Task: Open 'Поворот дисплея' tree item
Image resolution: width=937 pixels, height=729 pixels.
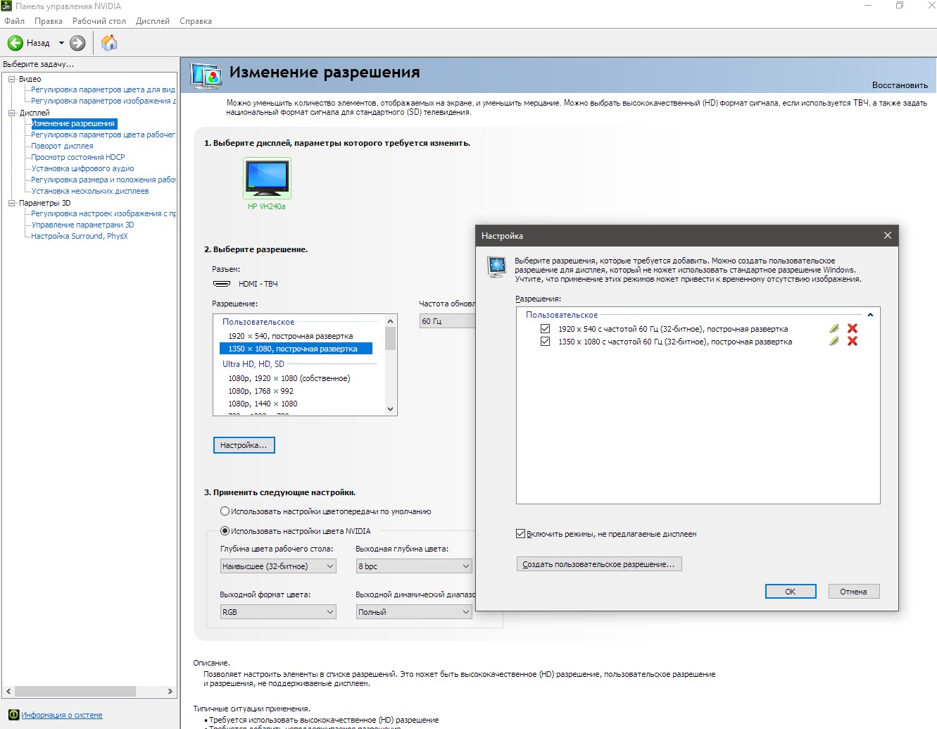Action: [62, 146]
